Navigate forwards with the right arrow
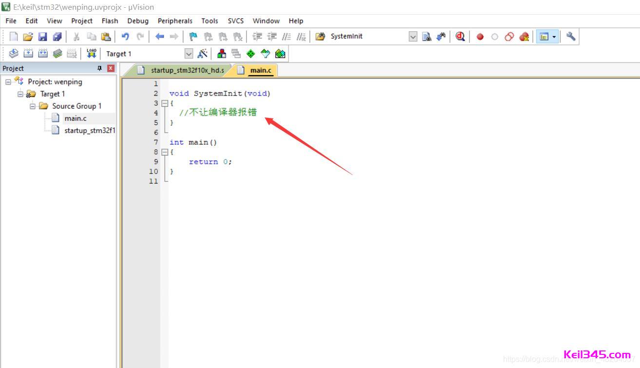 (174, 37)
